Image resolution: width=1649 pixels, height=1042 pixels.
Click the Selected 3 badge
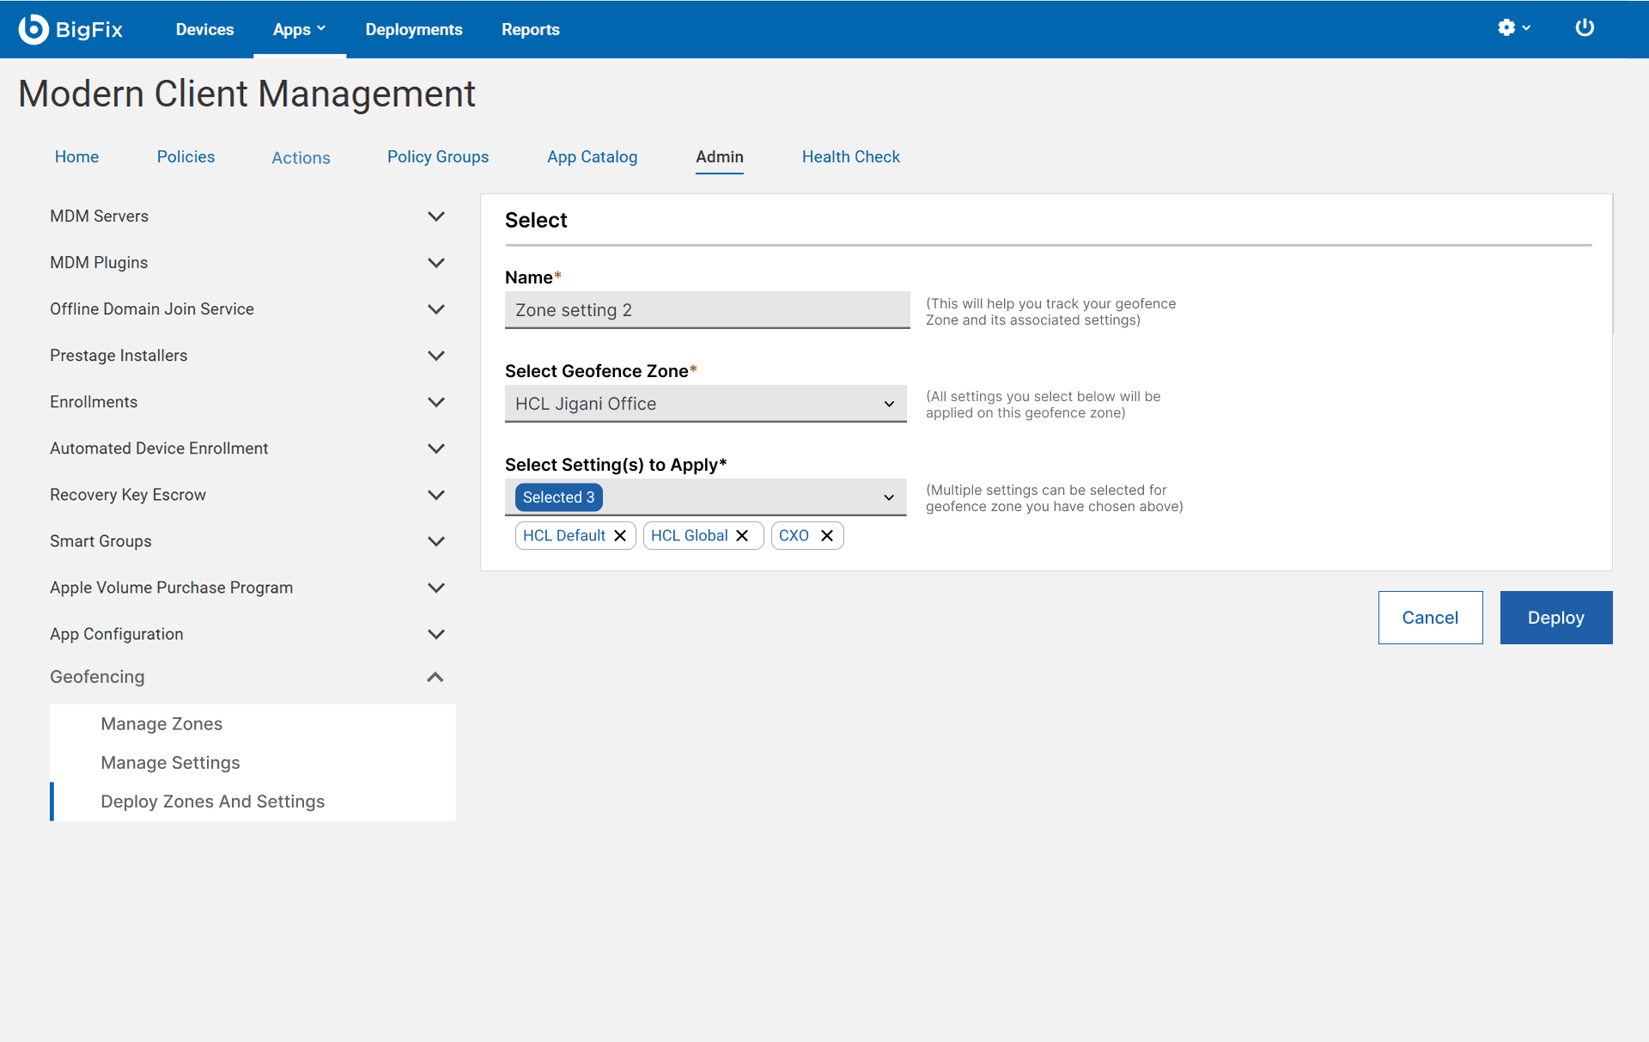click(558, 497)
